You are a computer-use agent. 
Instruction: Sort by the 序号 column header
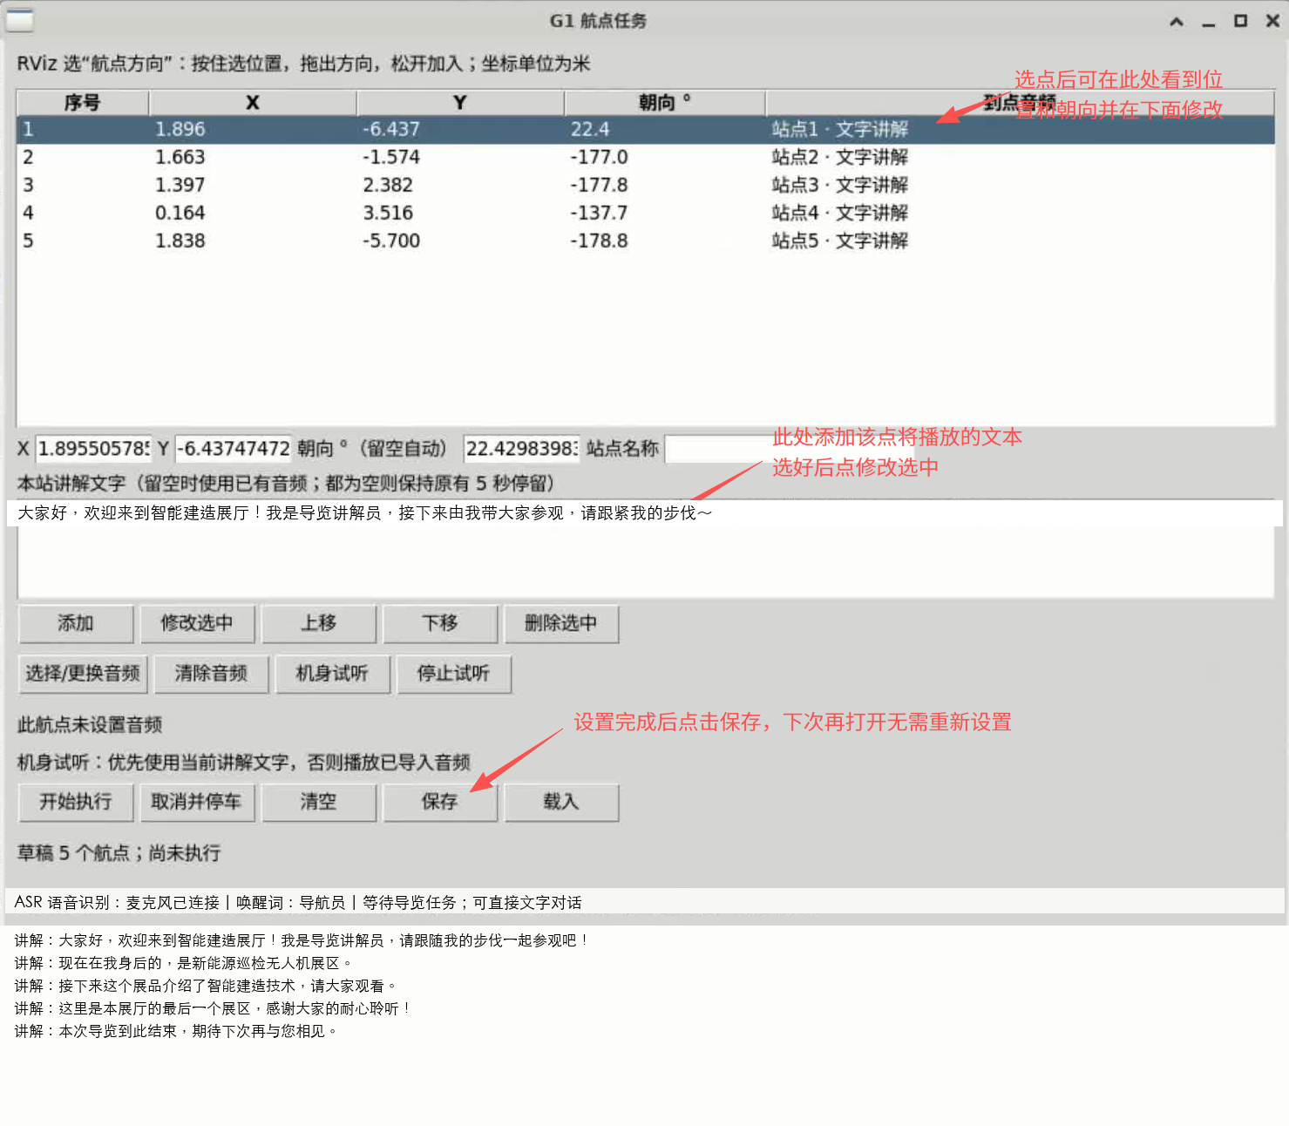(x=83, y=103)
